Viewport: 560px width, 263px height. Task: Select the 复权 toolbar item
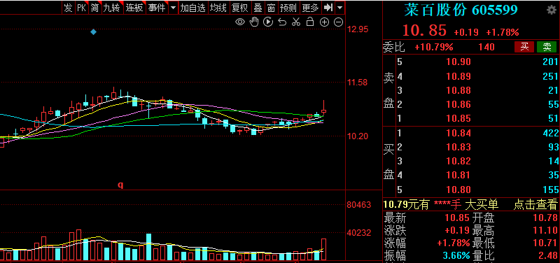[x=240, y=8]
